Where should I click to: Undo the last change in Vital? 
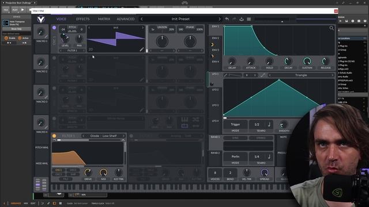coord(227,19)
